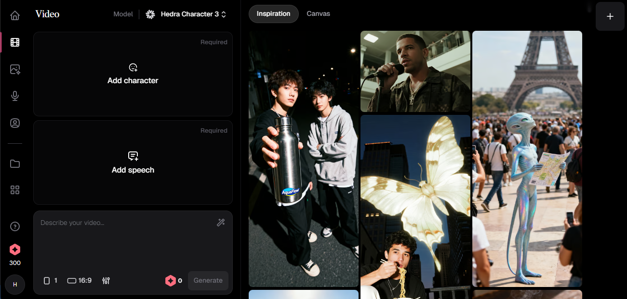Screen dimensions: 627x299
Task: Open the Projects folder icon
Action: [15, 163]
